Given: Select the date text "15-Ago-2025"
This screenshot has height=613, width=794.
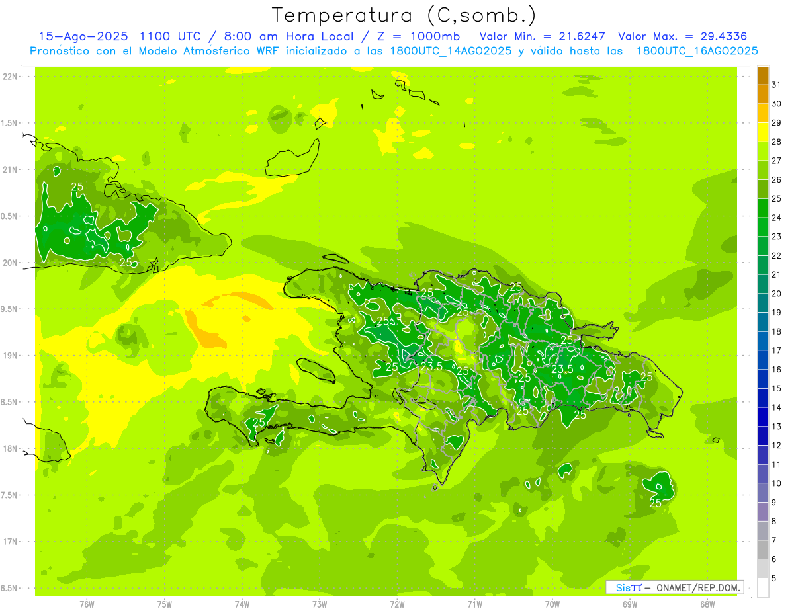Looking at the screenshot, I should (x=83, y=36).
